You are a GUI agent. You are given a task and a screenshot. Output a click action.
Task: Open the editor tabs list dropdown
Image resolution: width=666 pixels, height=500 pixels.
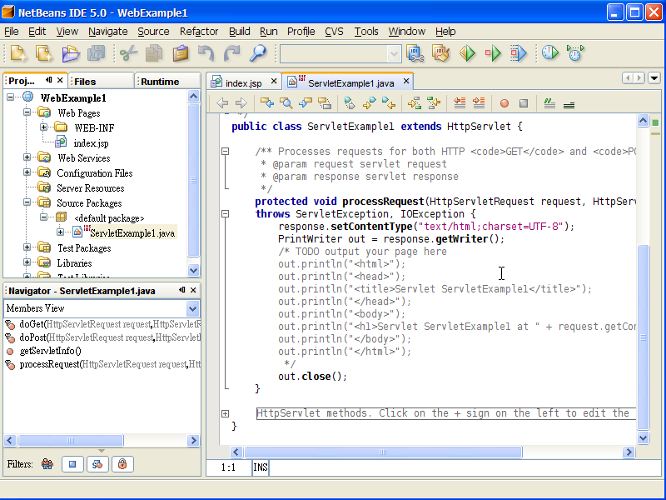point(654,78)
